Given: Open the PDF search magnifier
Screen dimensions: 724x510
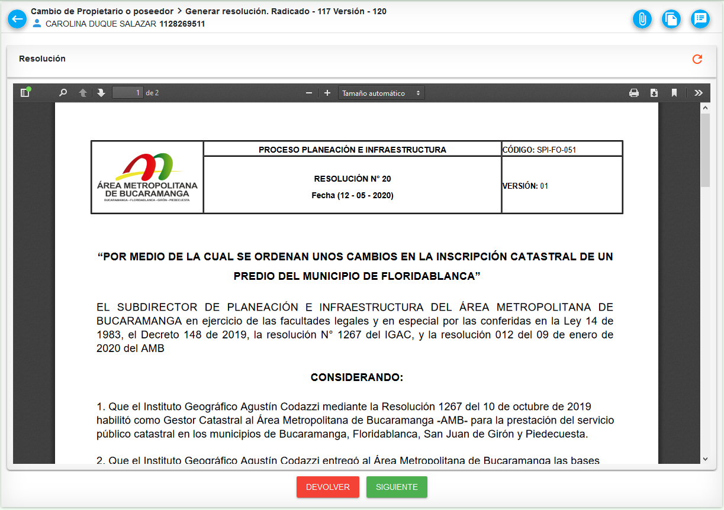Looking at the screenshot, I should (x=63, y=93).
